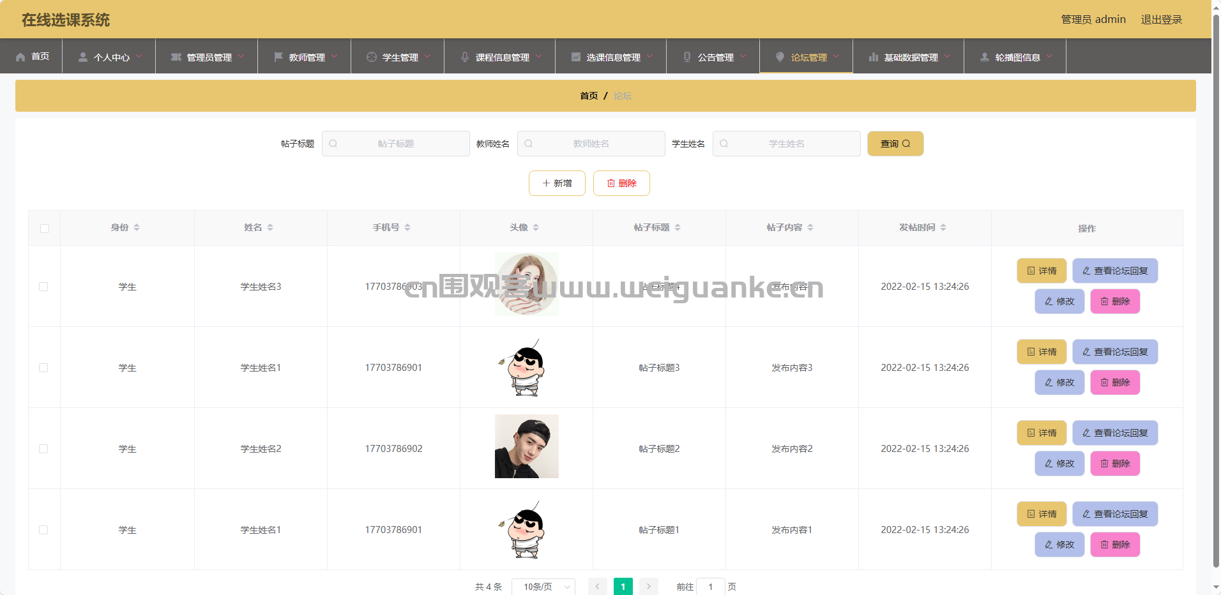Open the 10条/页 page size dropdown
This screenshot has height=595, width=1221.
543,586
